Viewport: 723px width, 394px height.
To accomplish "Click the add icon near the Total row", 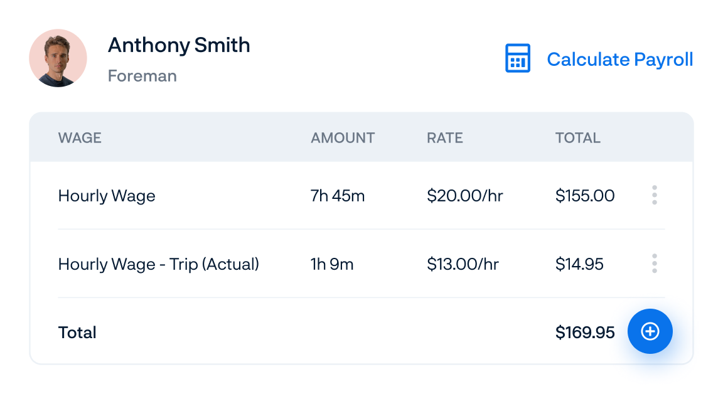I will pos(650,331).
